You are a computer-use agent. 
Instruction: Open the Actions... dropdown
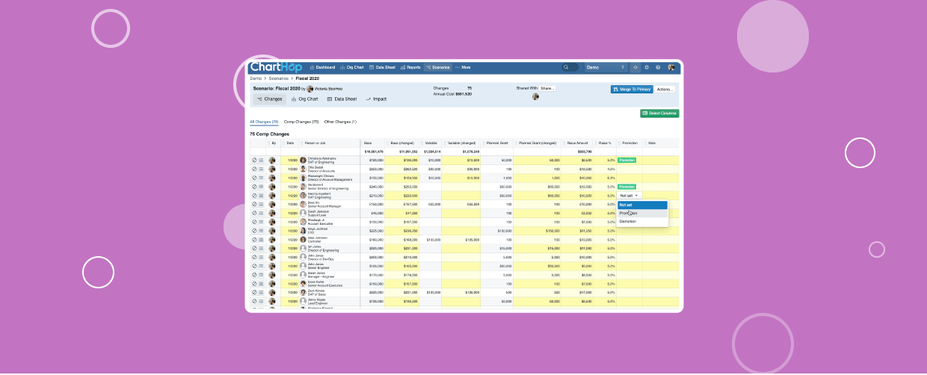665,89
